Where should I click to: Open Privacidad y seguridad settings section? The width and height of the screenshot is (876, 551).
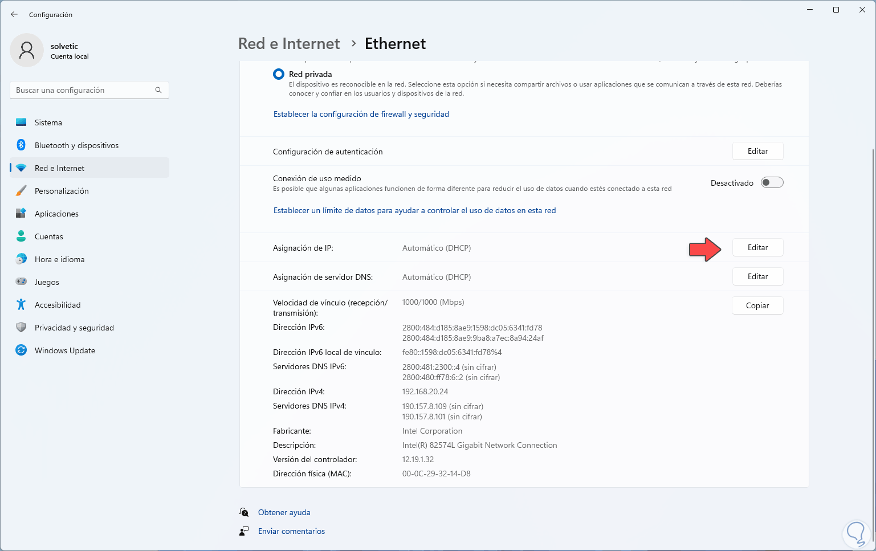(74, 328)
